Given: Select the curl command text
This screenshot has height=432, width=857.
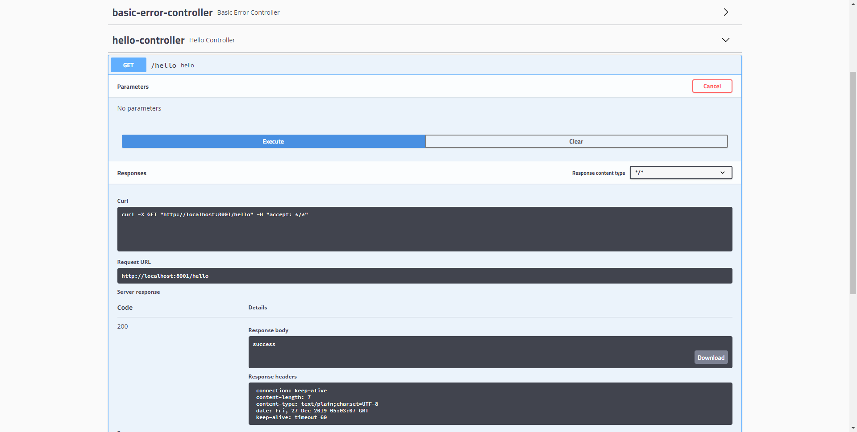Looking at the screenshot, I should click(215, 214).
